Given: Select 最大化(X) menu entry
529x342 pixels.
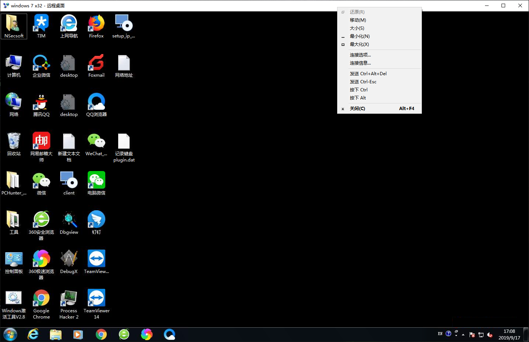Looking at the screenshot, I should [379, 44].
